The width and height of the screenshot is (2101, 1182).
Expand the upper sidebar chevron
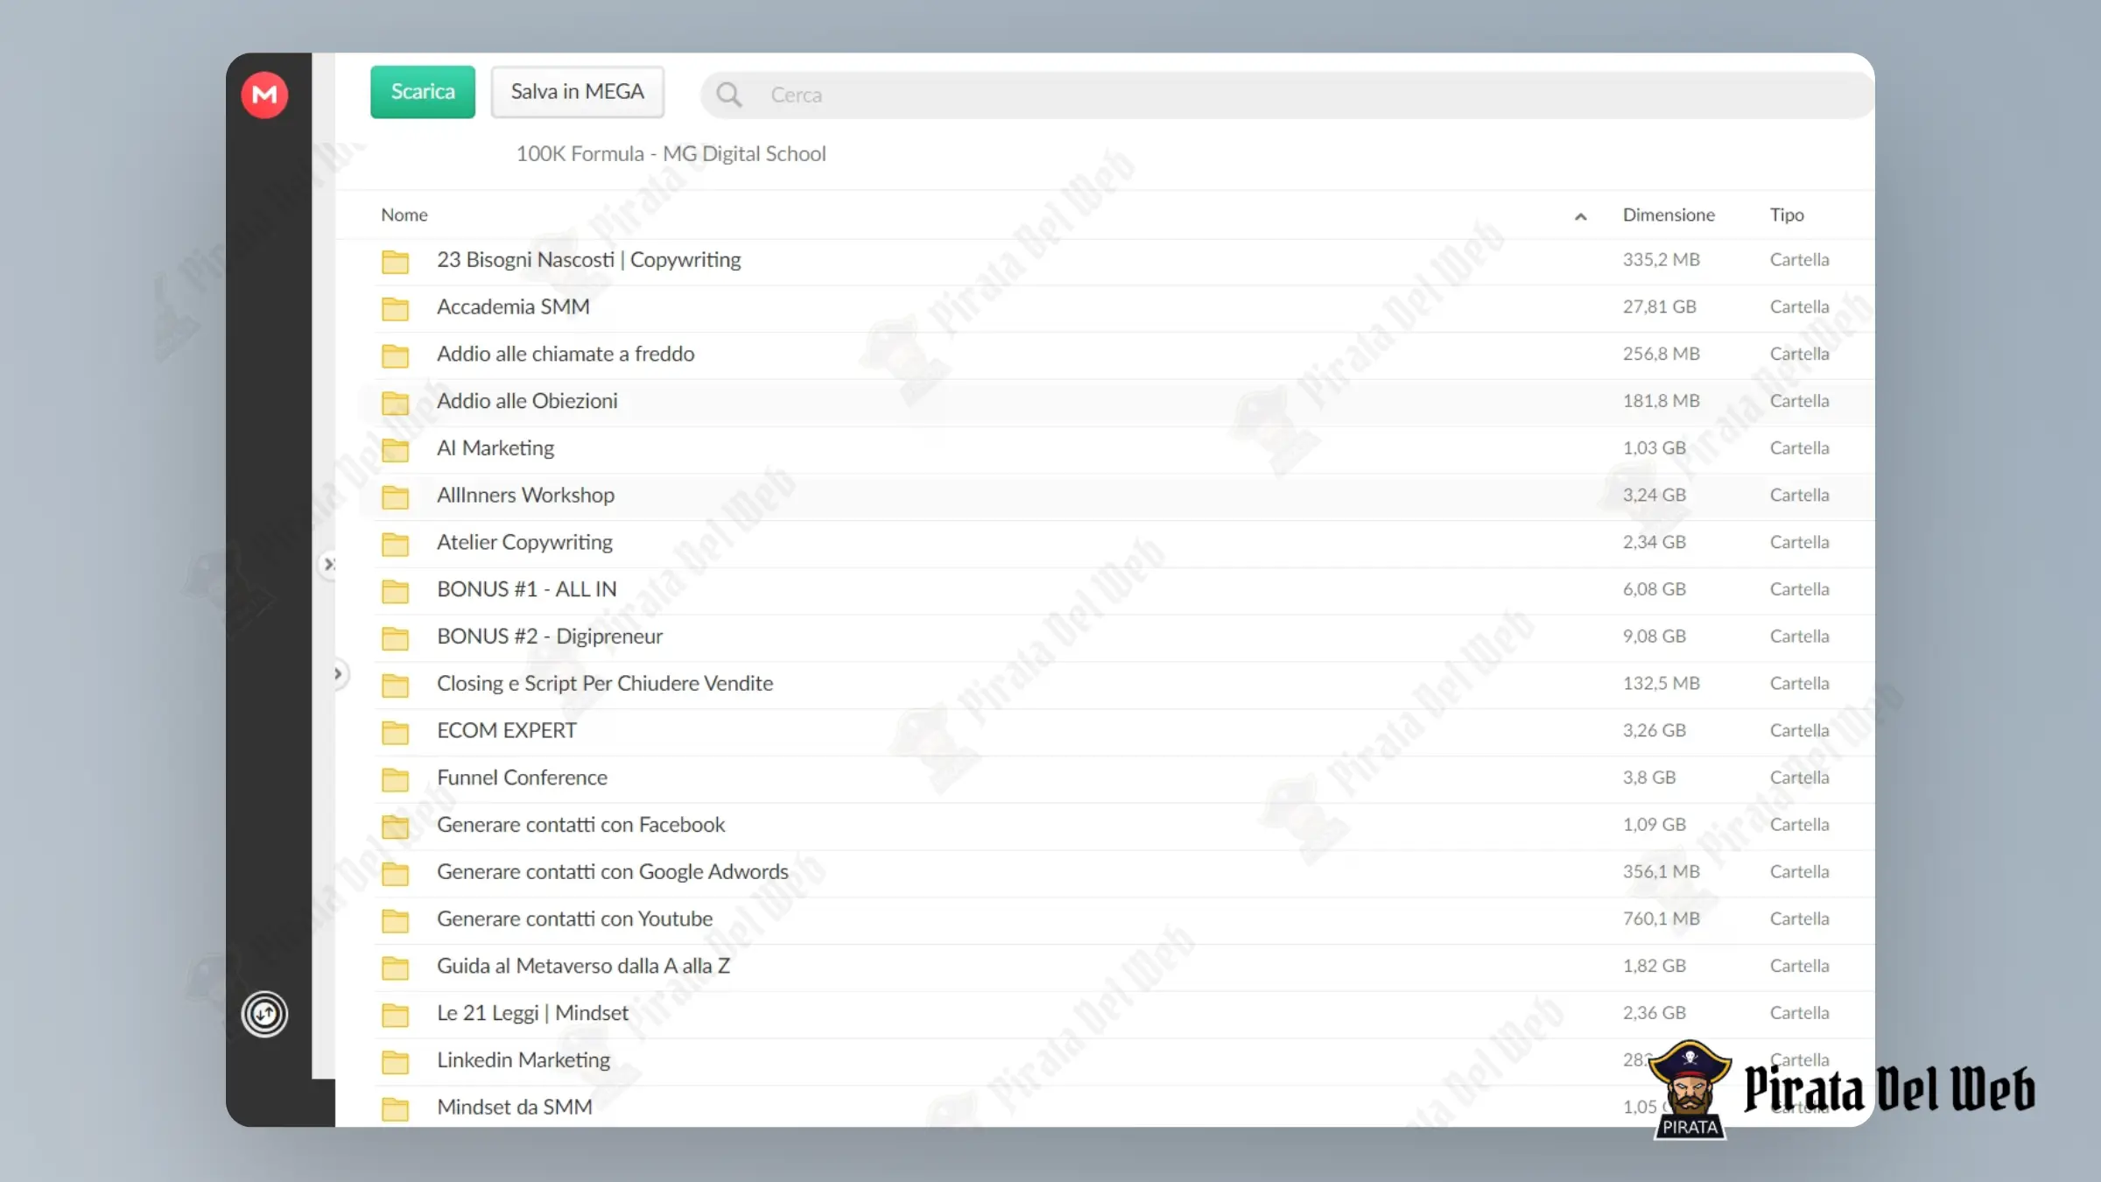click(329, 565)
